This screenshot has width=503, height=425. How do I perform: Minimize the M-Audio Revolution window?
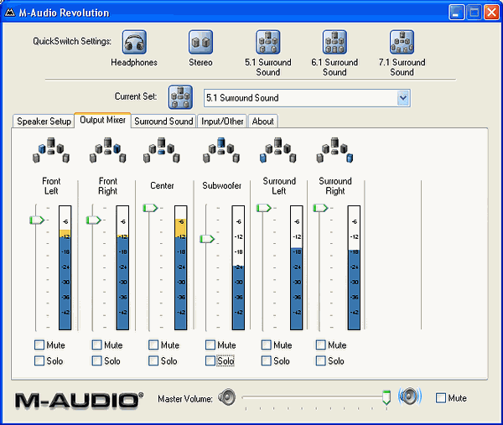click(x=457, y=13)
